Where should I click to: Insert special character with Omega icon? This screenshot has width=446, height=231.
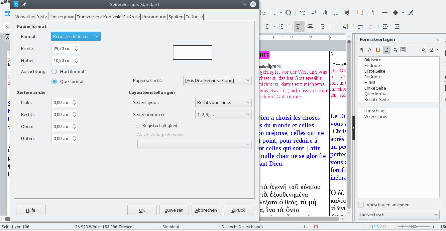tap(288, 13)
